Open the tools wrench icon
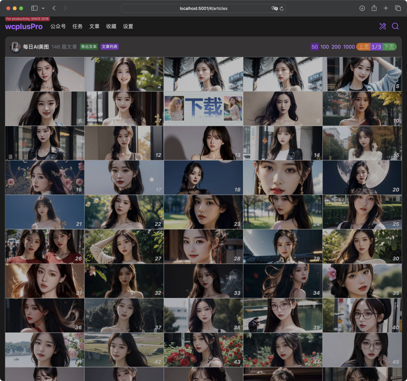 coord(383,26)
